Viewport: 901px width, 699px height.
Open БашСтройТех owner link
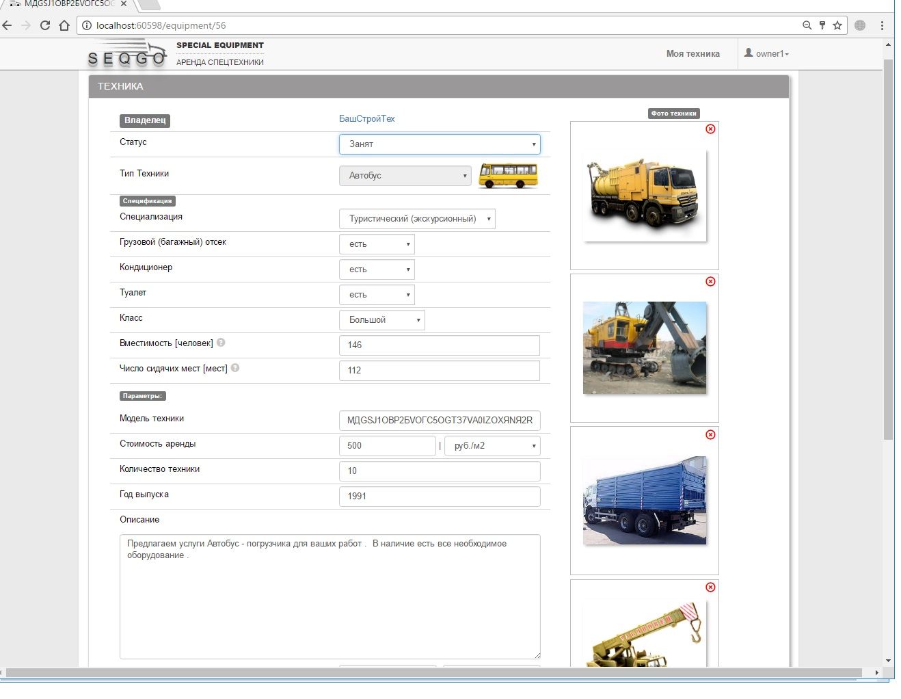coord(367,118)
